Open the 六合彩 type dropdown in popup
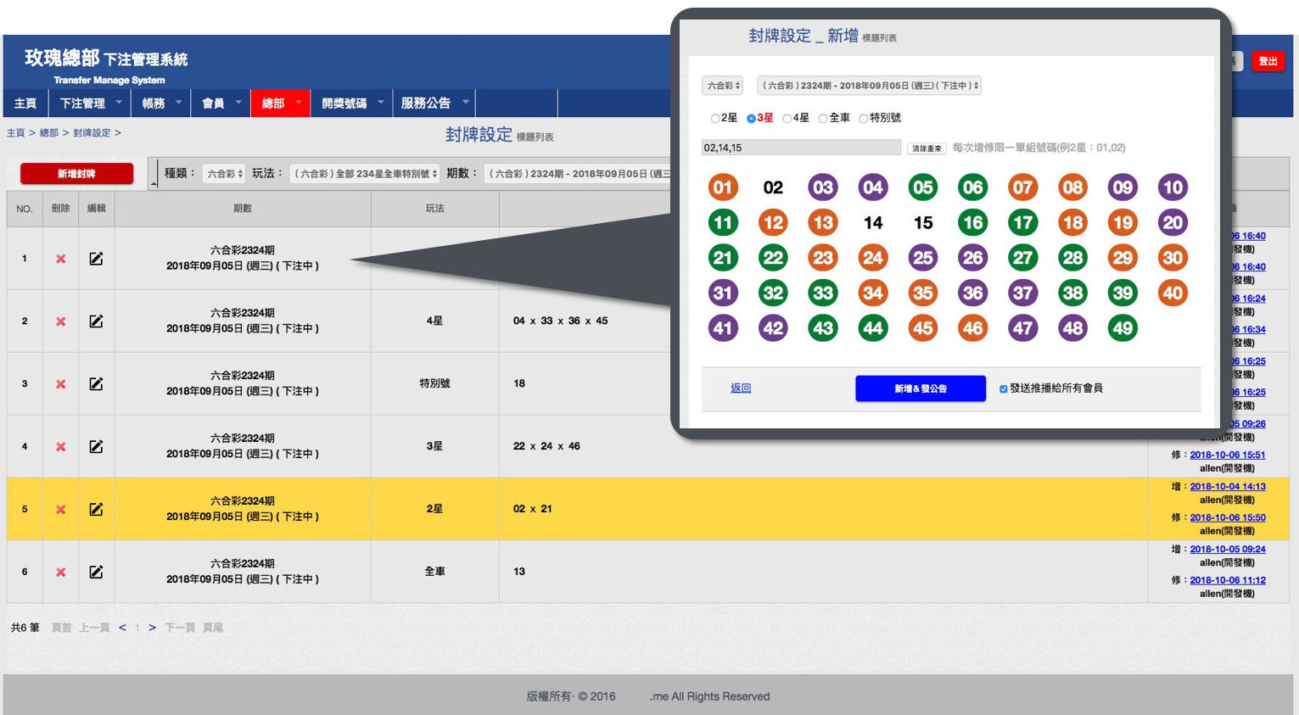 coord(723,86)
